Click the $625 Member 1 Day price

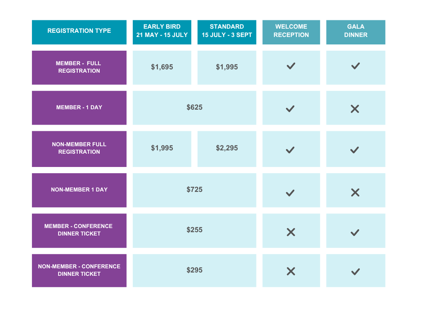[x=194, y=108]
